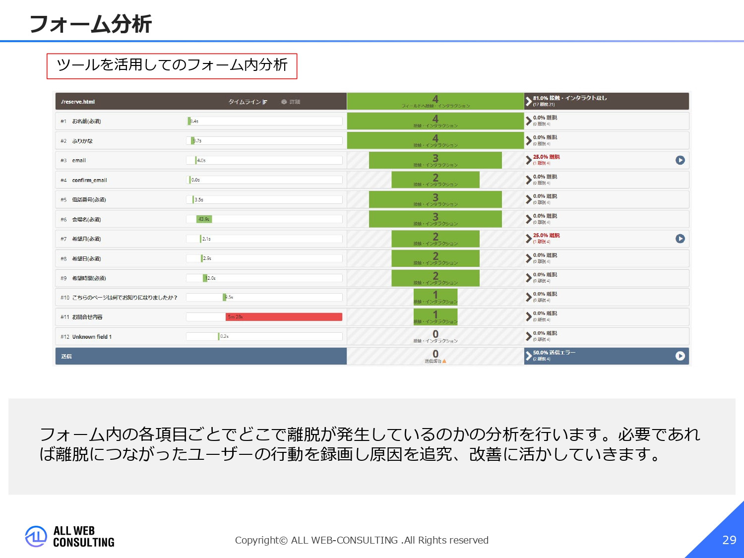
Task: Click the green 接触・インタラクション bar for お名前
Action: tap(435, 121)
